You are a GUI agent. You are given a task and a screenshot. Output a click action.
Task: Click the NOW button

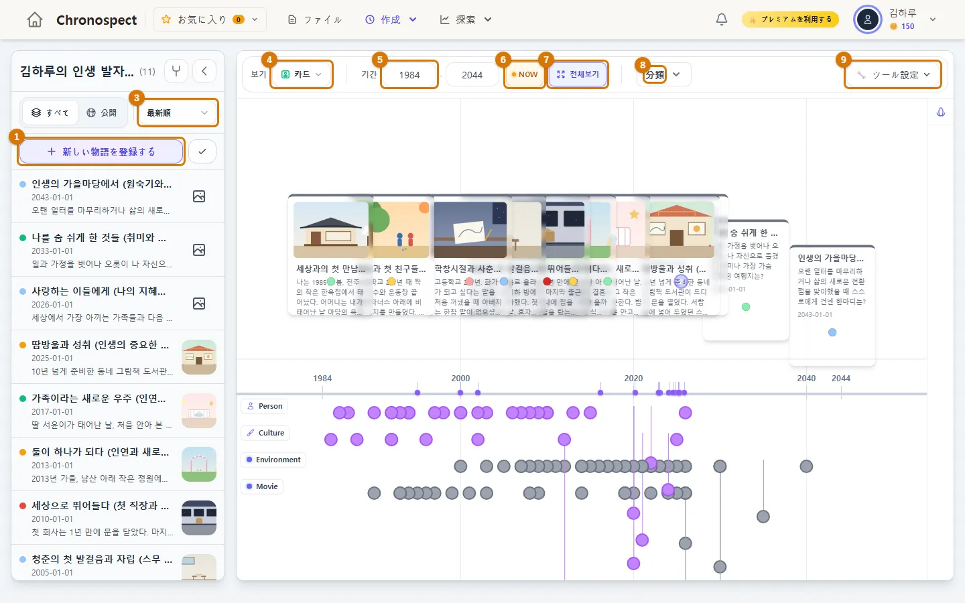(x=525, y=74)
